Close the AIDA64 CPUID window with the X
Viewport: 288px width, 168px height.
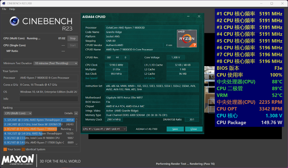[199, 16]
